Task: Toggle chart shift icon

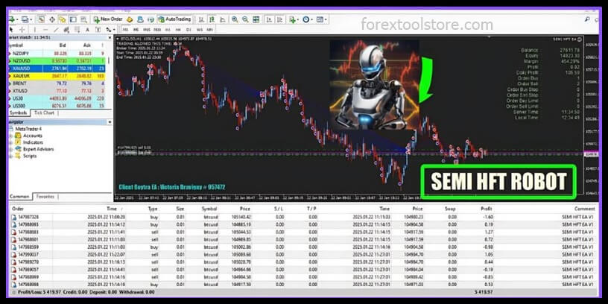Action: 279,19
